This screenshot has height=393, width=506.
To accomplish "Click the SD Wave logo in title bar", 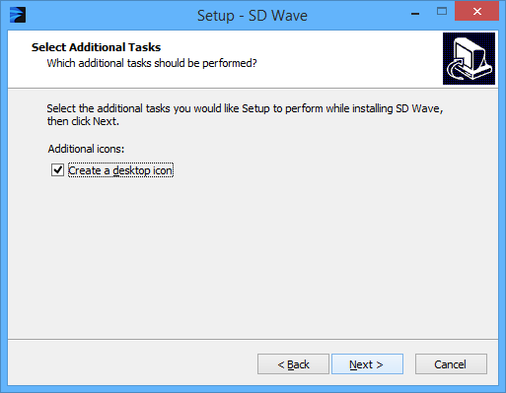I will coord(18,15).
